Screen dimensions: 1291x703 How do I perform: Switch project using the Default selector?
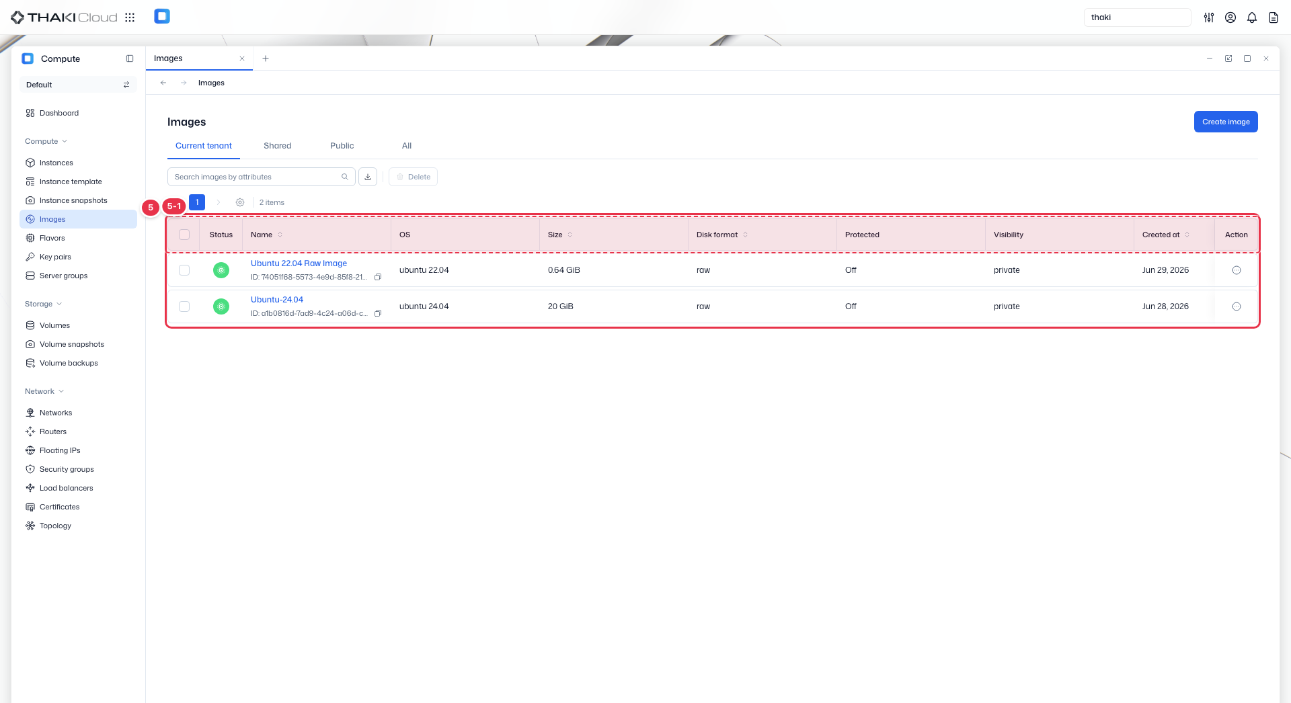point(78,85)
